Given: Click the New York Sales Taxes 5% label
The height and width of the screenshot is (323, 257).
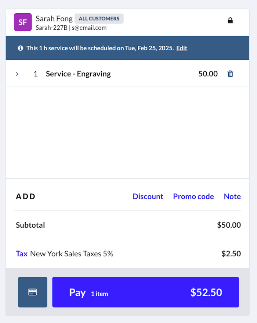Looking at the screenshot, I should (x=72, y=253).
